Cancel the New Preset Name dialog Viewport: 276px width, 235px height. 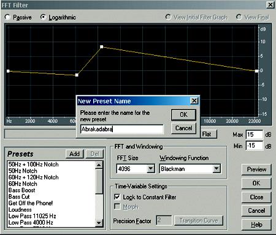coord(183,128)
